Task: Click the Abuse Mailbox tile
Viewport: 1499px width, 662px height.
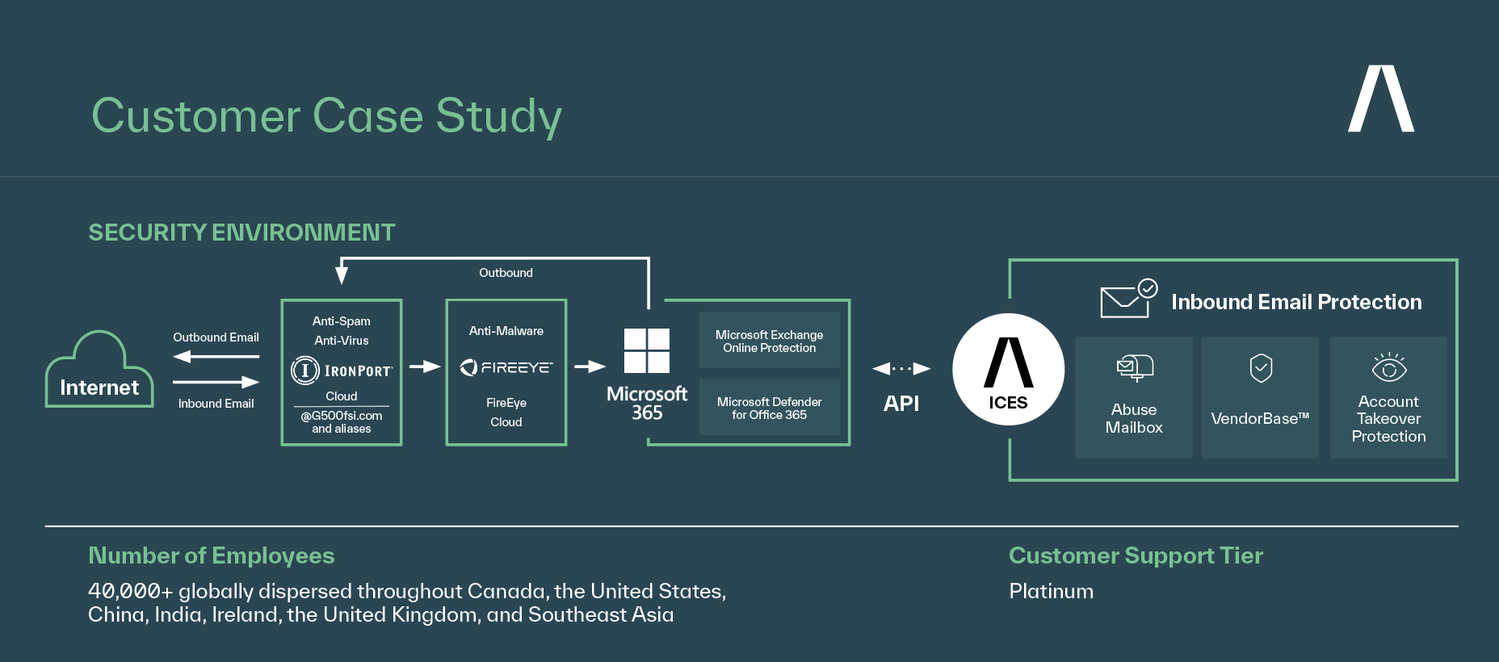Action: pyautogui.click(x=1134, y=397)
